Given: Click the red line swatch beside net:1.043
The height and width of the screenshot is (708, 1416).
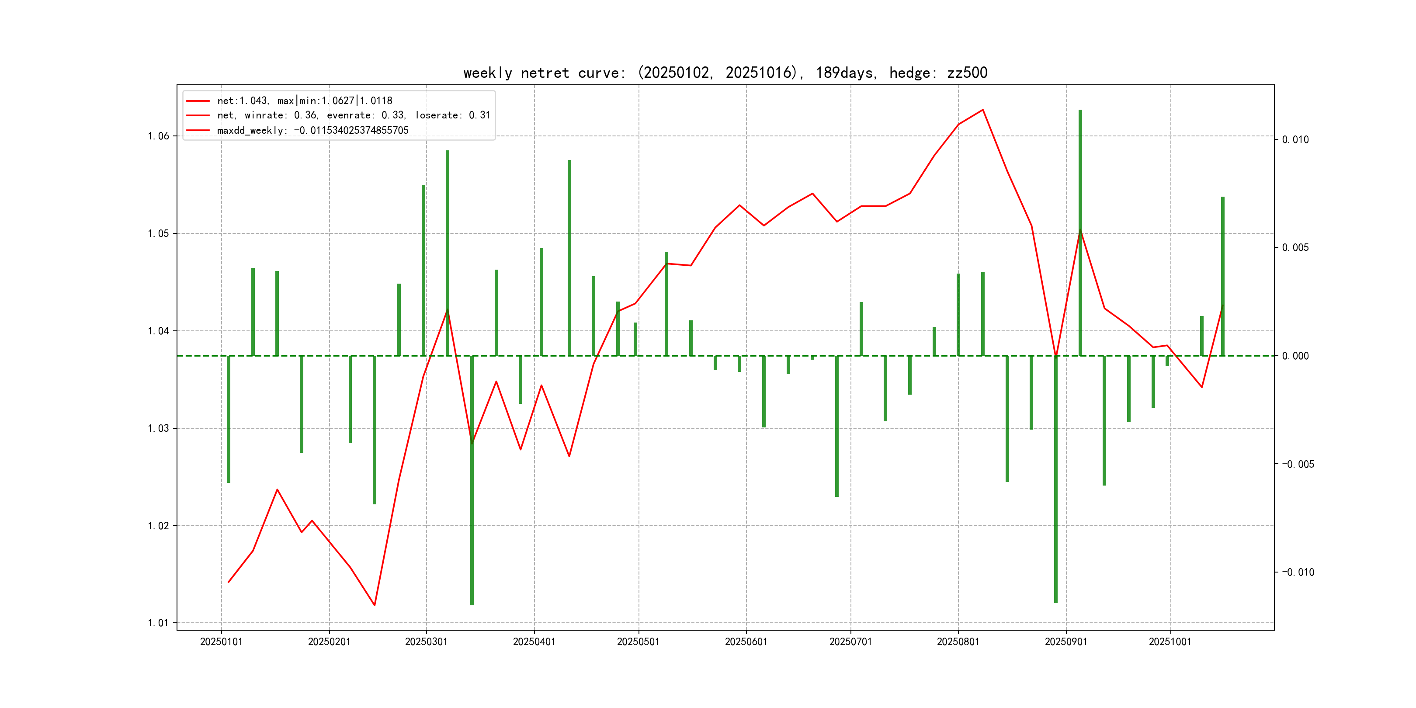Looking at the screenshot, I should pyautogui.click(x=198, y=101).
